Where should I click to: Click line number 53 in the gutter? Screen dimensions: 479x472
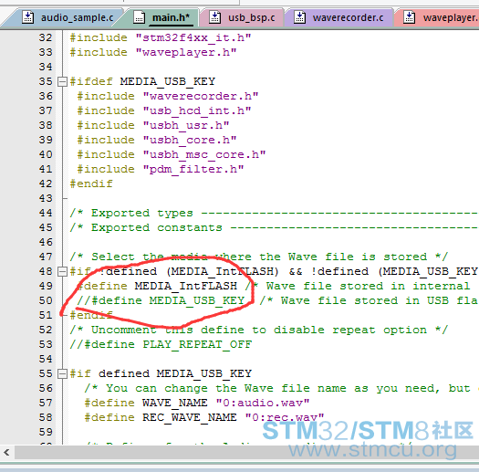coord(46,344)
